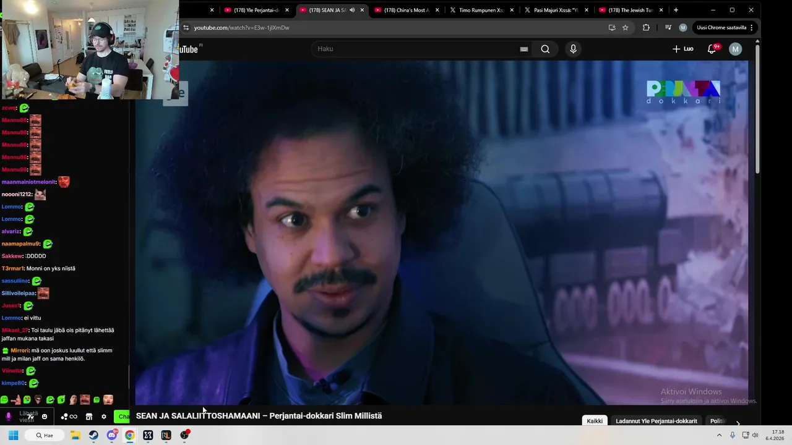Open the chat emoji picker
This screenshot has width=792, height=445.
pos(45,417)
